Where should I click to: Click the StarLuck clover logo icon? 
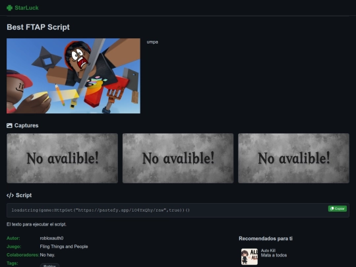click(x=9, y=8)
